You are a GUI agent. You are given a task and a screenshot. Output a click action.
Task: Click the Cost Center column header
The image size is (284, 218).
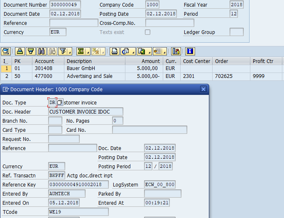[196, 61]
